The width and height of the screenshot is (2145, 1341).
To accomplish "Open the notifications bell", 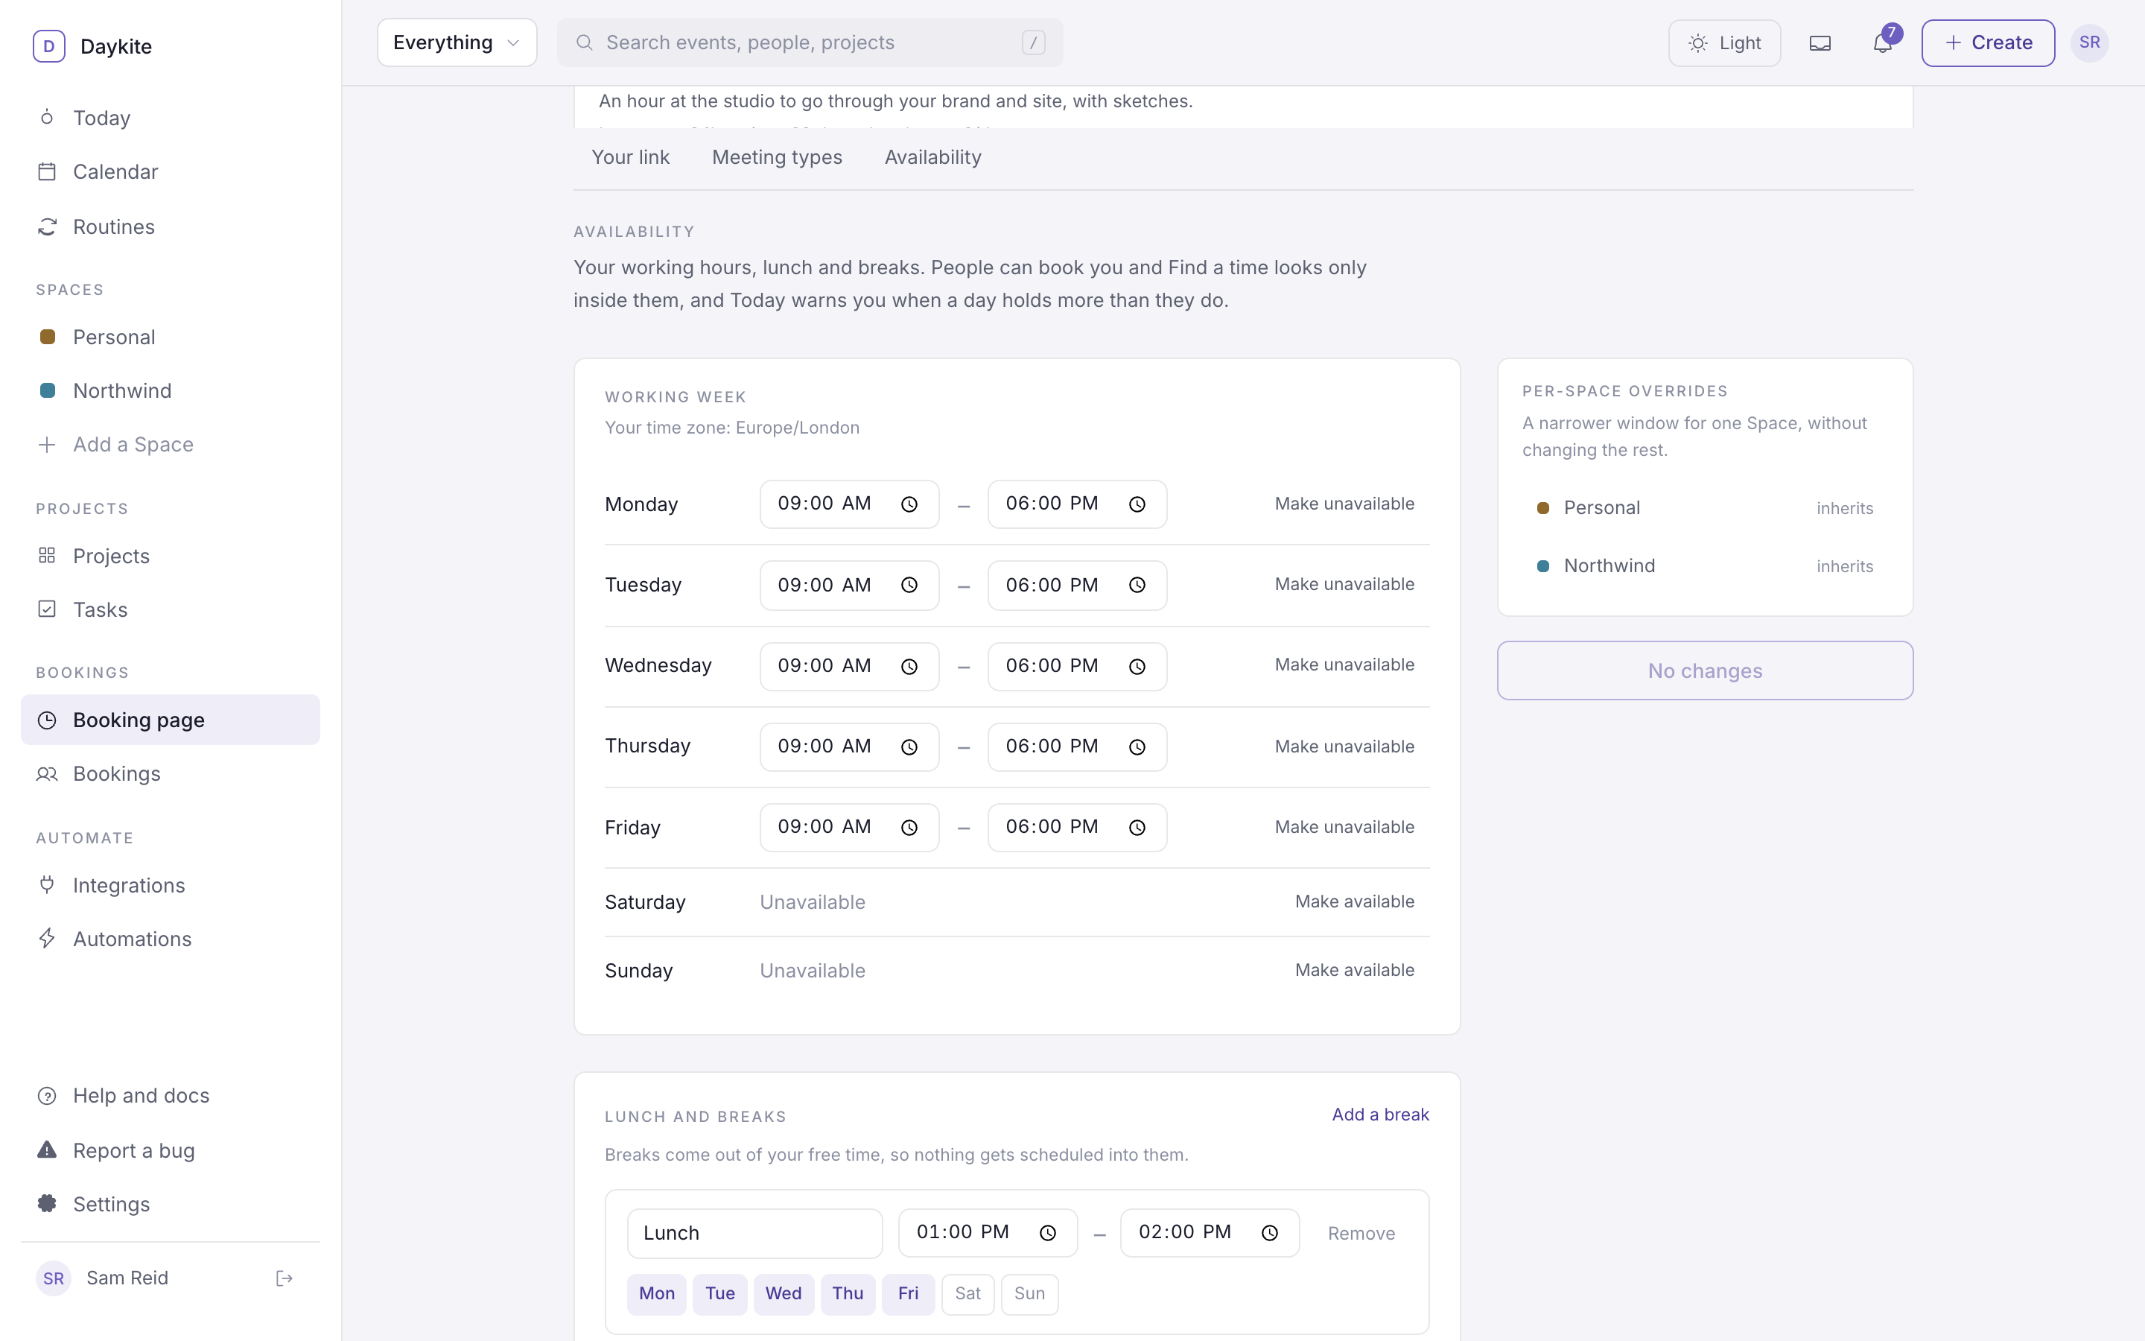I will pyautogui.click(x=1883, y=42).
